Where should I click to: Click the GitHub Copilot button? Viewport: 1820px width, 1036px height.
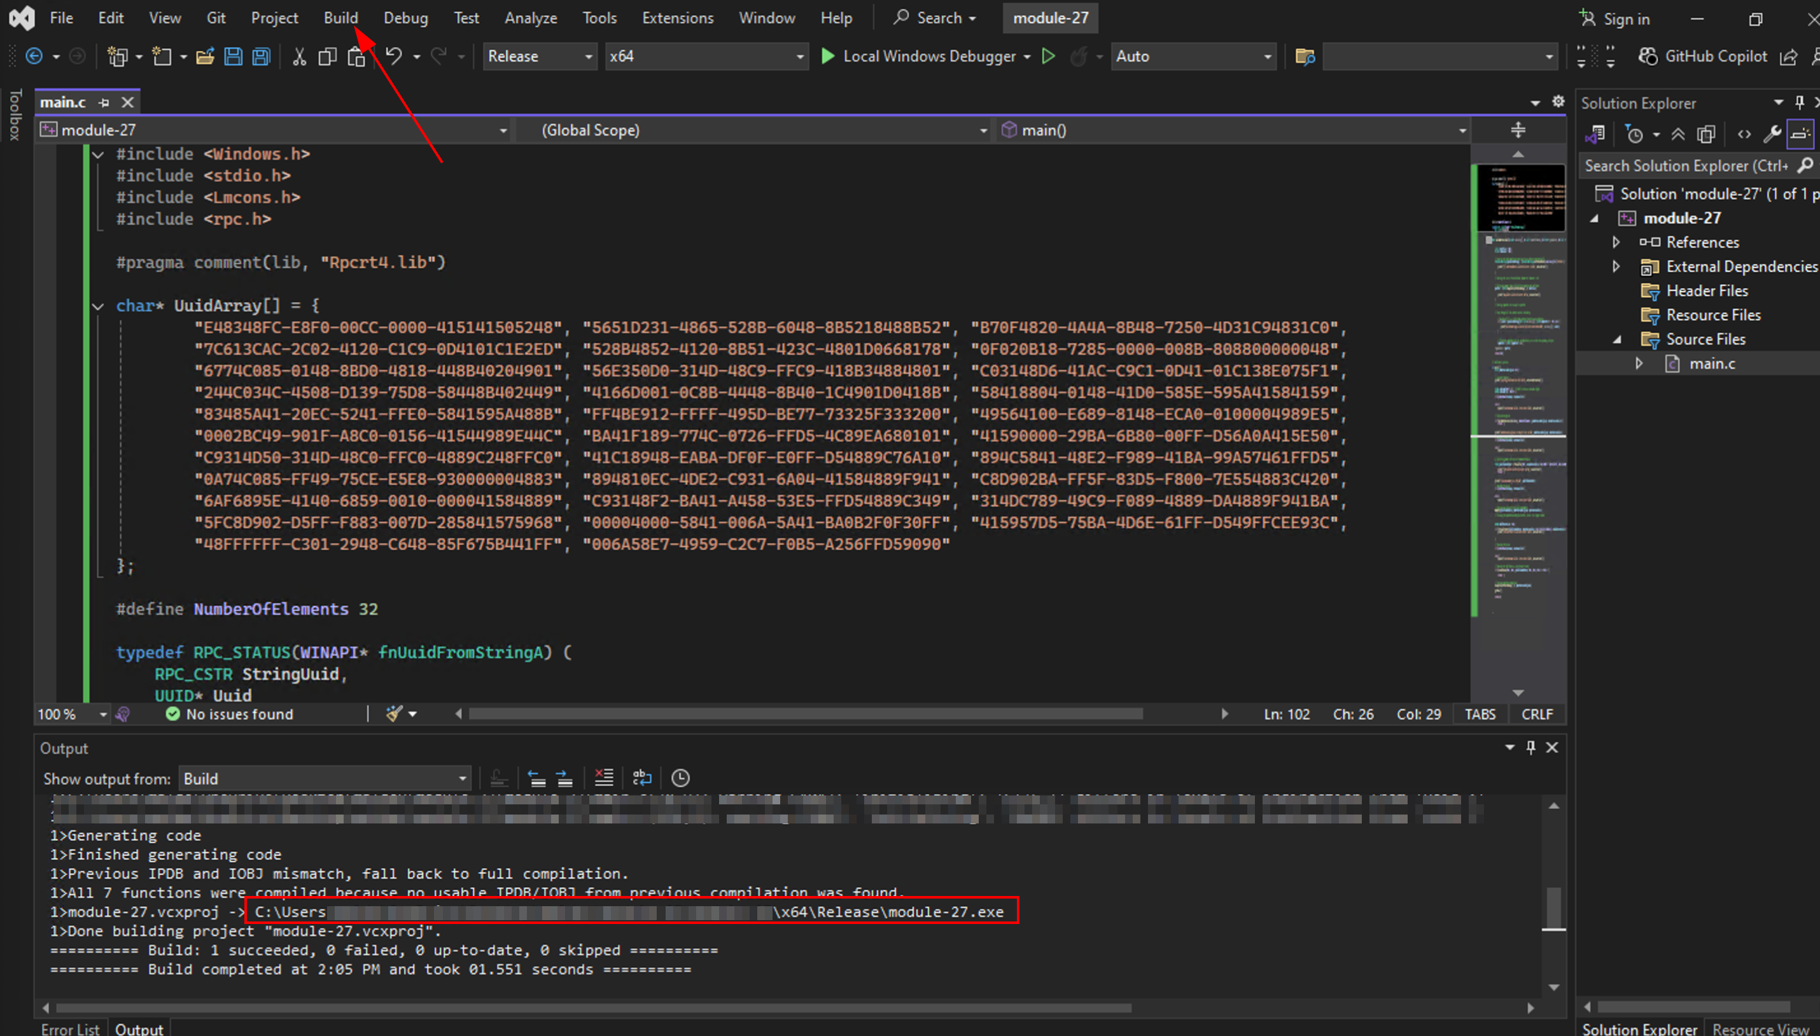1703,56
